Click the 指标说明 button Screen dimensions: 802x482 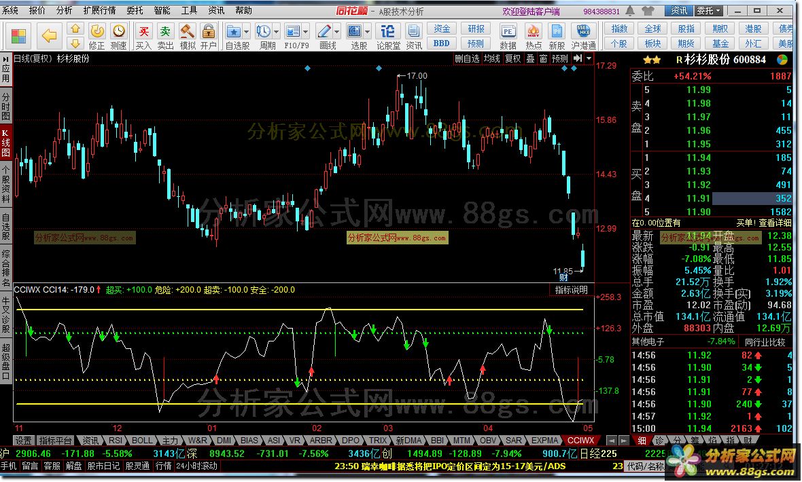tap(572, 290)
